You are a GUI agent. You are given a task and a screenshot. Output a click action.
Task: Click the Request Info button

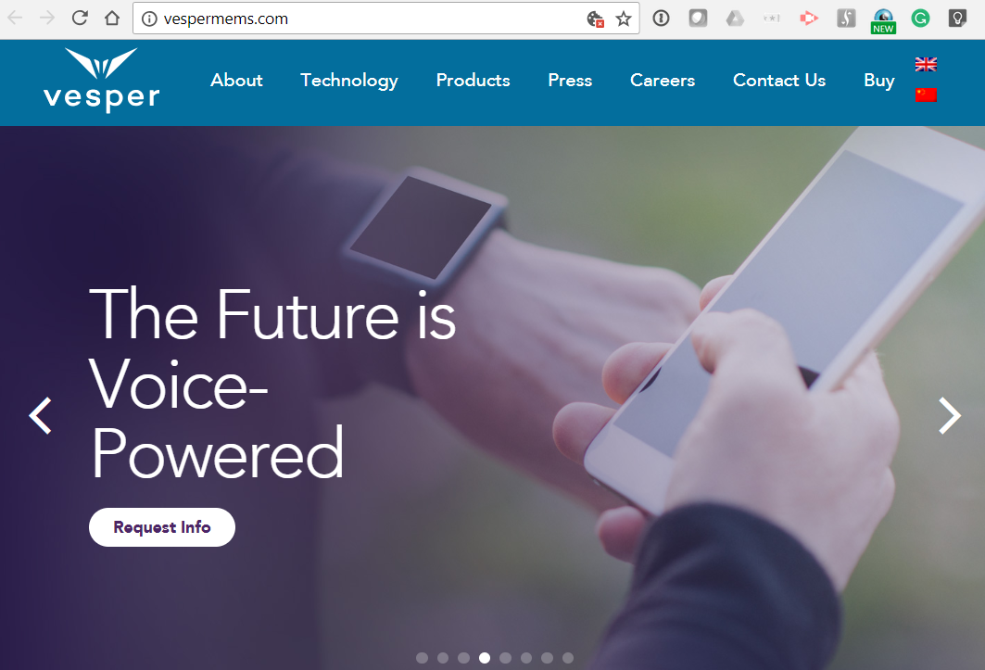tap(162, 526)
